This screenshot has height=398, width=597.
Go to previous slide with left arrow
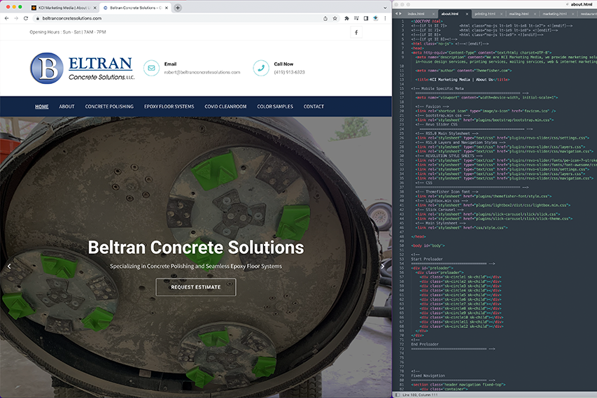[x=9, y=266]
